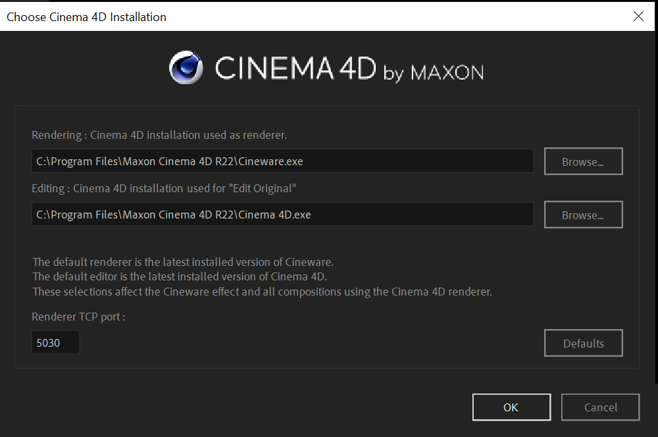
Task: Close the Choose Cinema 4D Installation dialog
Action: pyautogui.click(x=638, y=16)
